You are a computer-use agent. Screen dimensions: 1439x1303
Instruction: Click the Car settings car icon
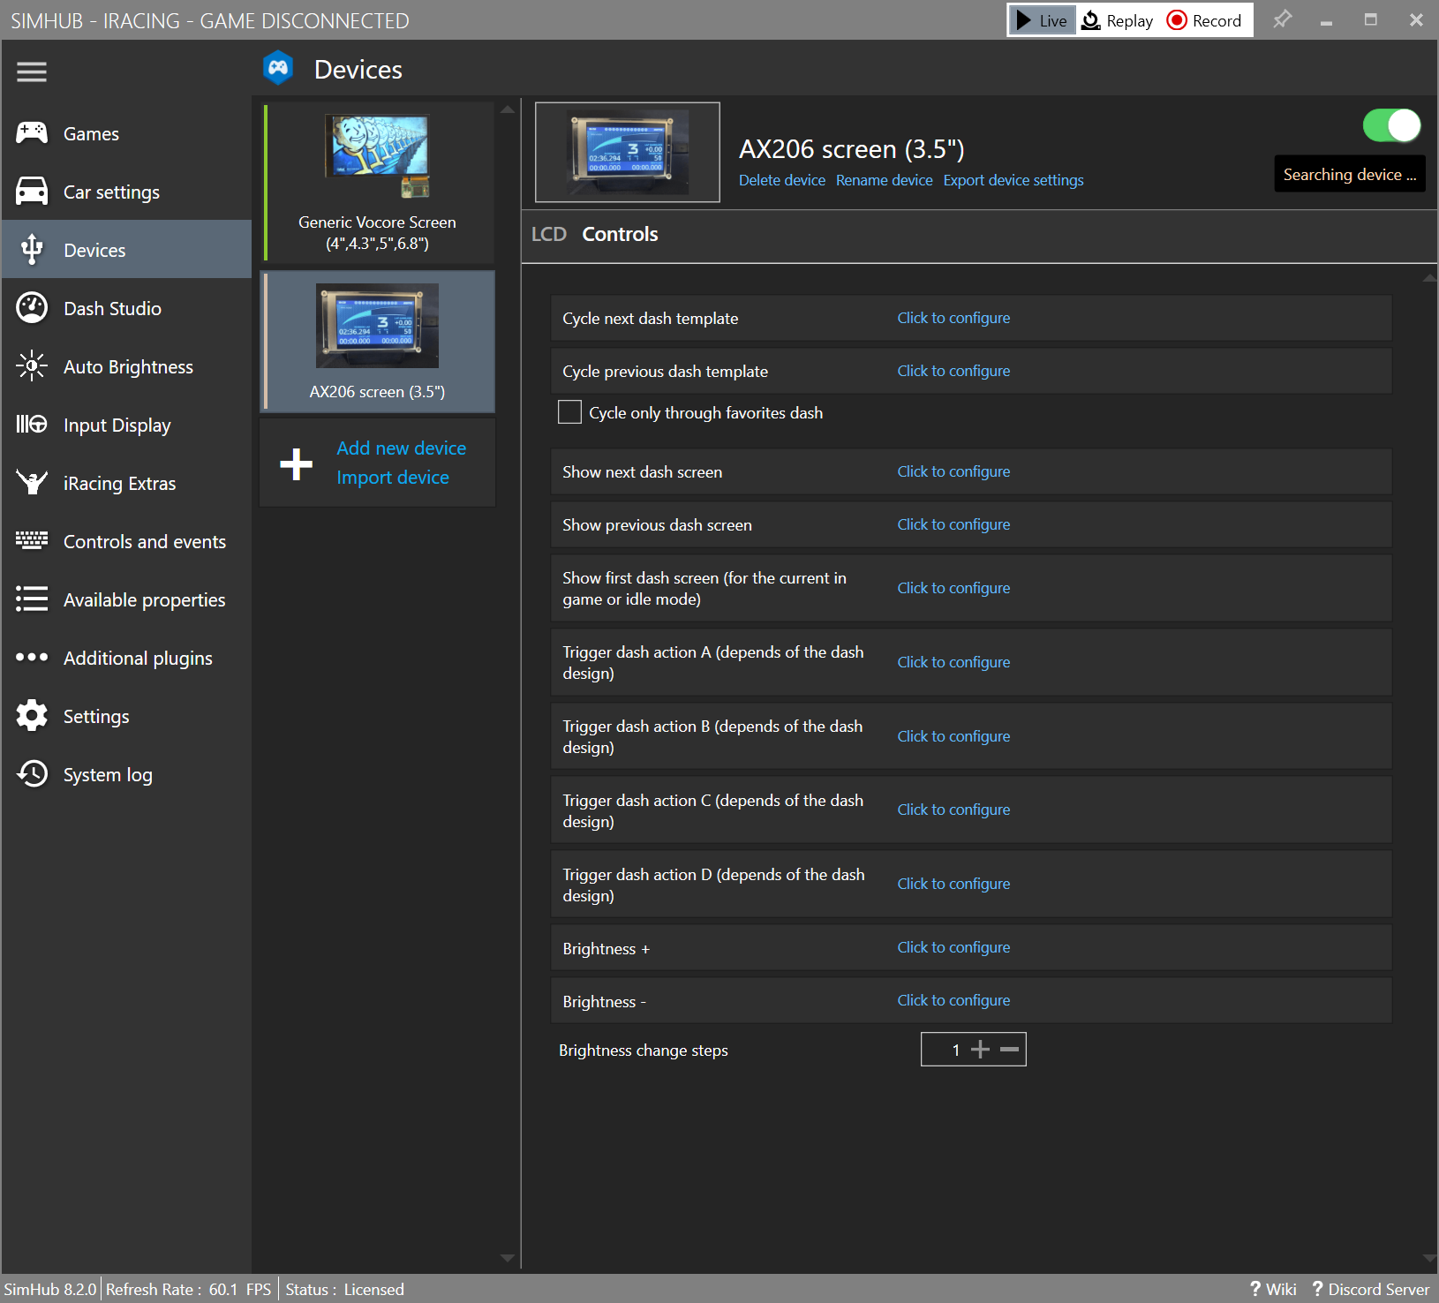click(32, 192)
